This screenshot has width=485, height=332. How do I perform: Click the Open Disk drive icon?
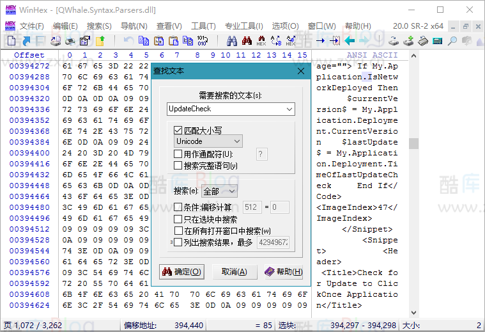coord(394,40)
